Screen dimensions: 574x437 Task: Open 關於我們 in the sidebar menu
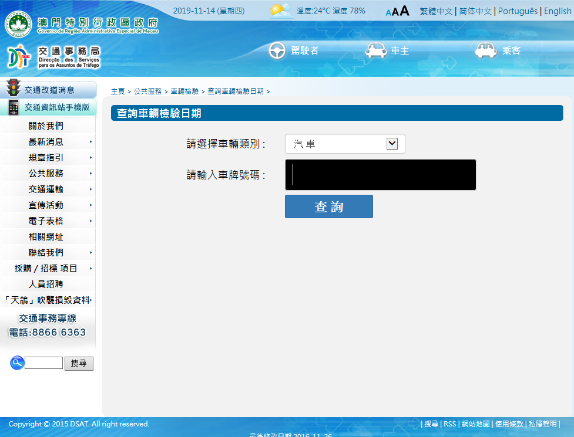tap(46, 126)
